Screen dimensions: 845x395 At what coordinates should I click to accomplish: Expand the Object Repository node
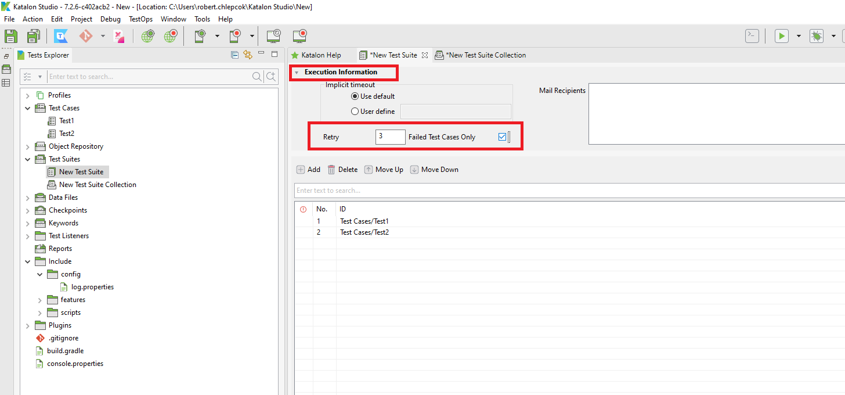27,146
